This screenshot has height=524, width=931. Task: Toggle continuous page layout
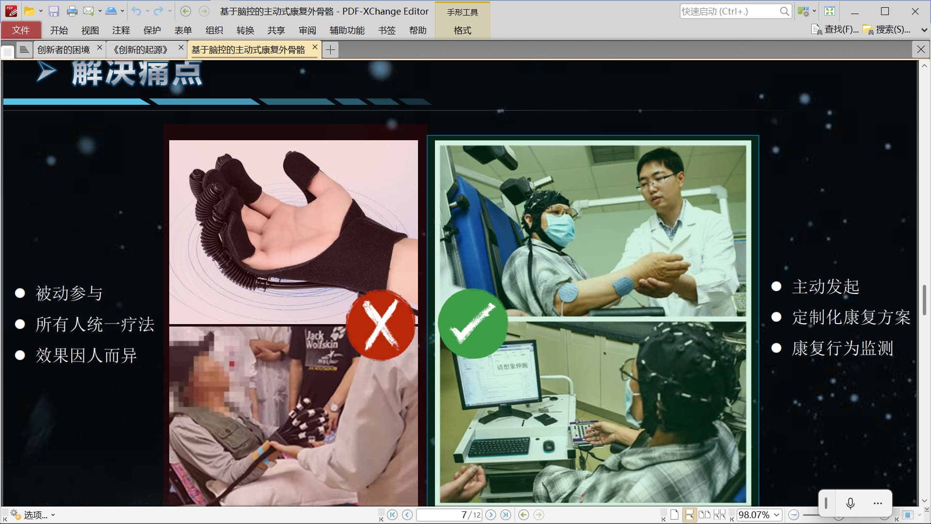pyautogui.click(x=689, y=515)
